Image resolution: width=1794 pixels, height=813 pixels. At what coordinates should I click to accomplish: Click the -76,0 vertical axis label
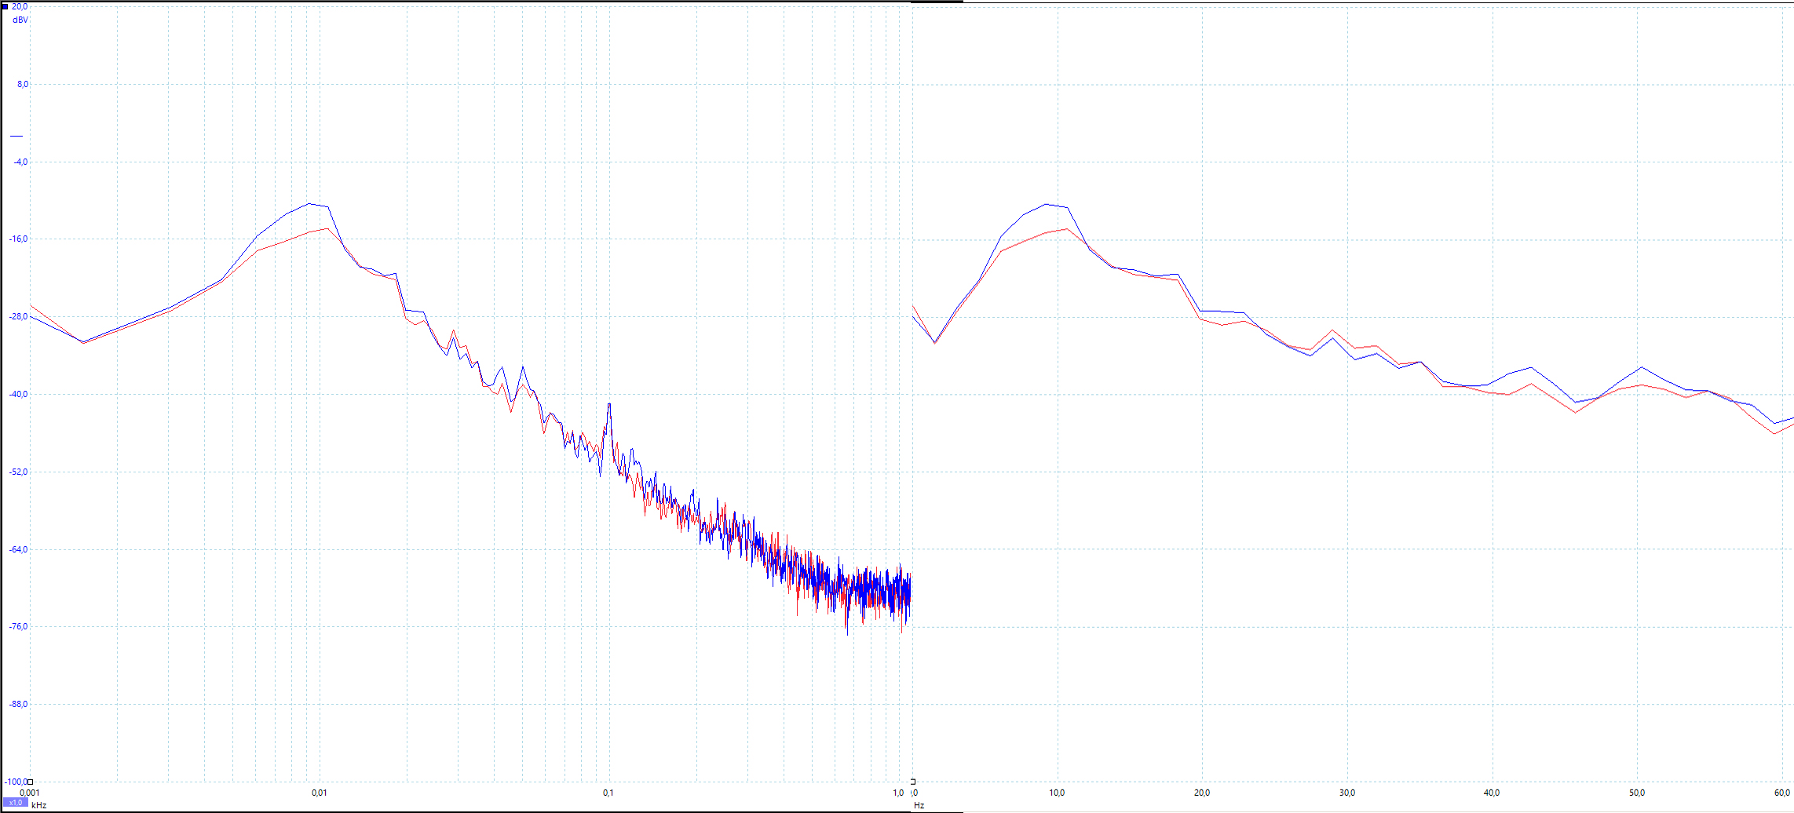click(x=19, y=626)
